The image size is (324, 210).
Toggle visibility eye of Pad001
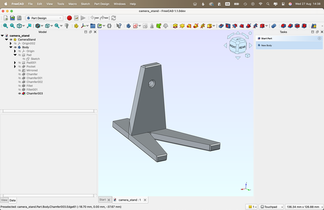(x=20, y=62)
